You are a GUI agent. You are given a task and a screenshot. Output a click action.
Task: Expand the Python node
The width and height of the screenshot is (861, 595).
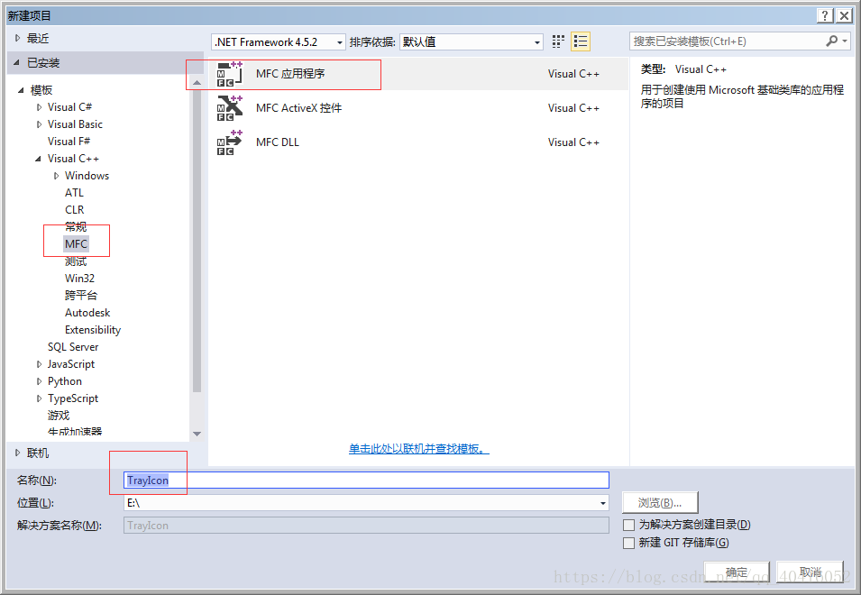[x=39, y=381]
